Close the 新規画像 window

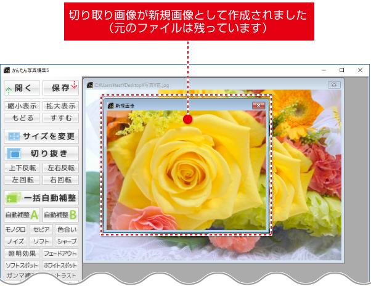pos(259,105)
